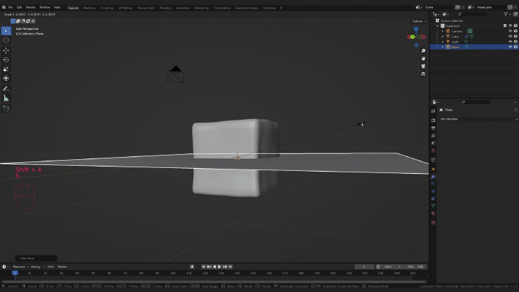Screen dimensions: 519x292
Task: Open the viewport Options dropdown
Action: point(418,21)
